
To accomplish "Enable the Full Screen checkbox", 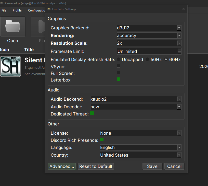I will (119, 73).
